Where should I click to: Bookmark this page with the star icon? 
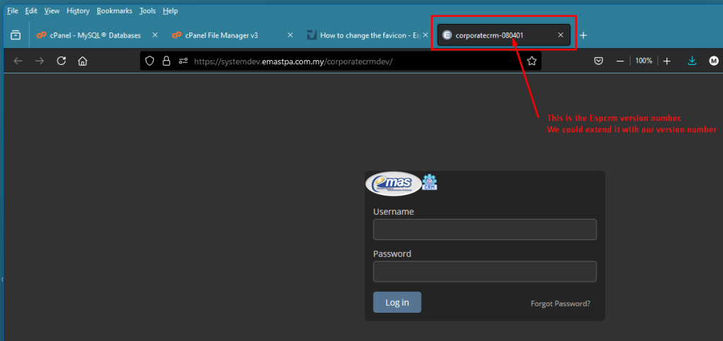[x=532, y=61]
